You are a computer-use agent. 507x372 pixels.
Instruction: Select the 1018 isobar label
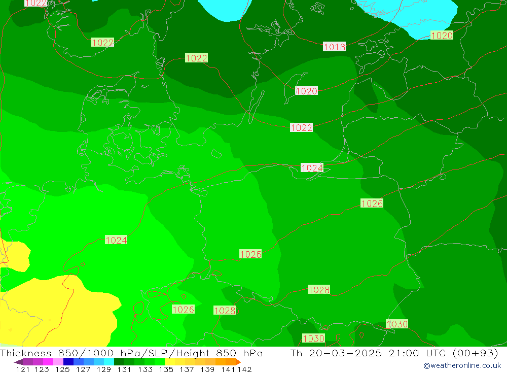coord(334,47)
